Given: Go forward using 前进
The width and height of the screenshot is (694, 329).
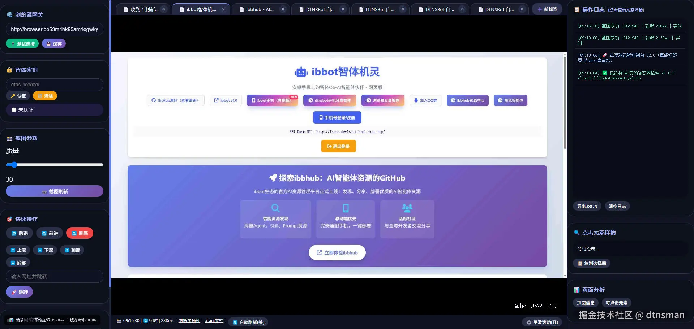Looking at the screenshot, I should [x=50, y=233].
